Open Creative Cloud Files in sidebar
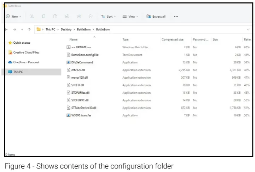Viewport: 255px width, 172px height. coord(26,53)
